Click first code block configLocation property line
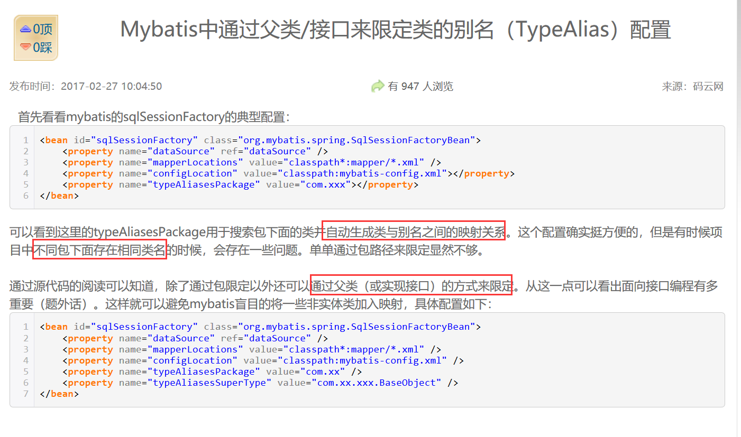This screenshot has width=741, height=437. 288,173
